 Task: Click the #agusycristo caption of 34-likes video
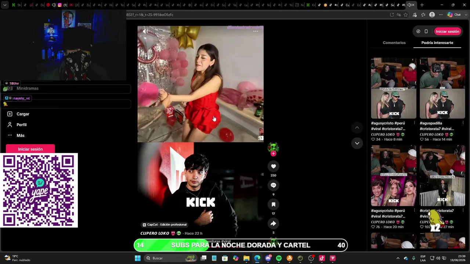coord(388,126)
